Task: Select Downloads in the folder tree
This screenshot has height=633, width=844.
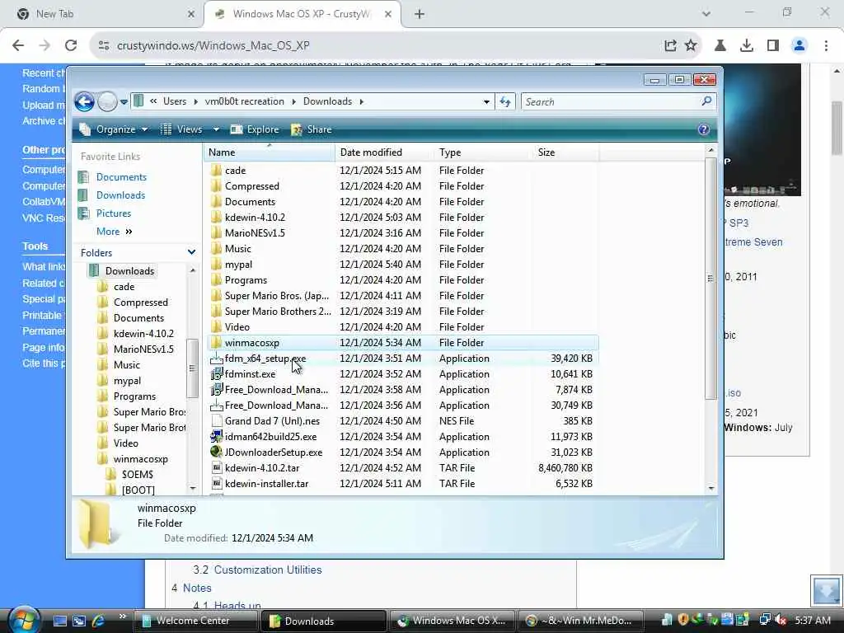Action: pos(129,270)
